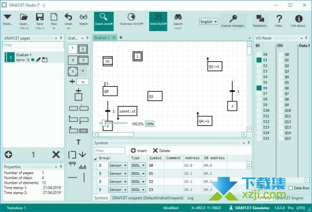Viewport: 312px width, 212px height.
Task: Switch to the Log tab
Action: [x=190, y=198]
